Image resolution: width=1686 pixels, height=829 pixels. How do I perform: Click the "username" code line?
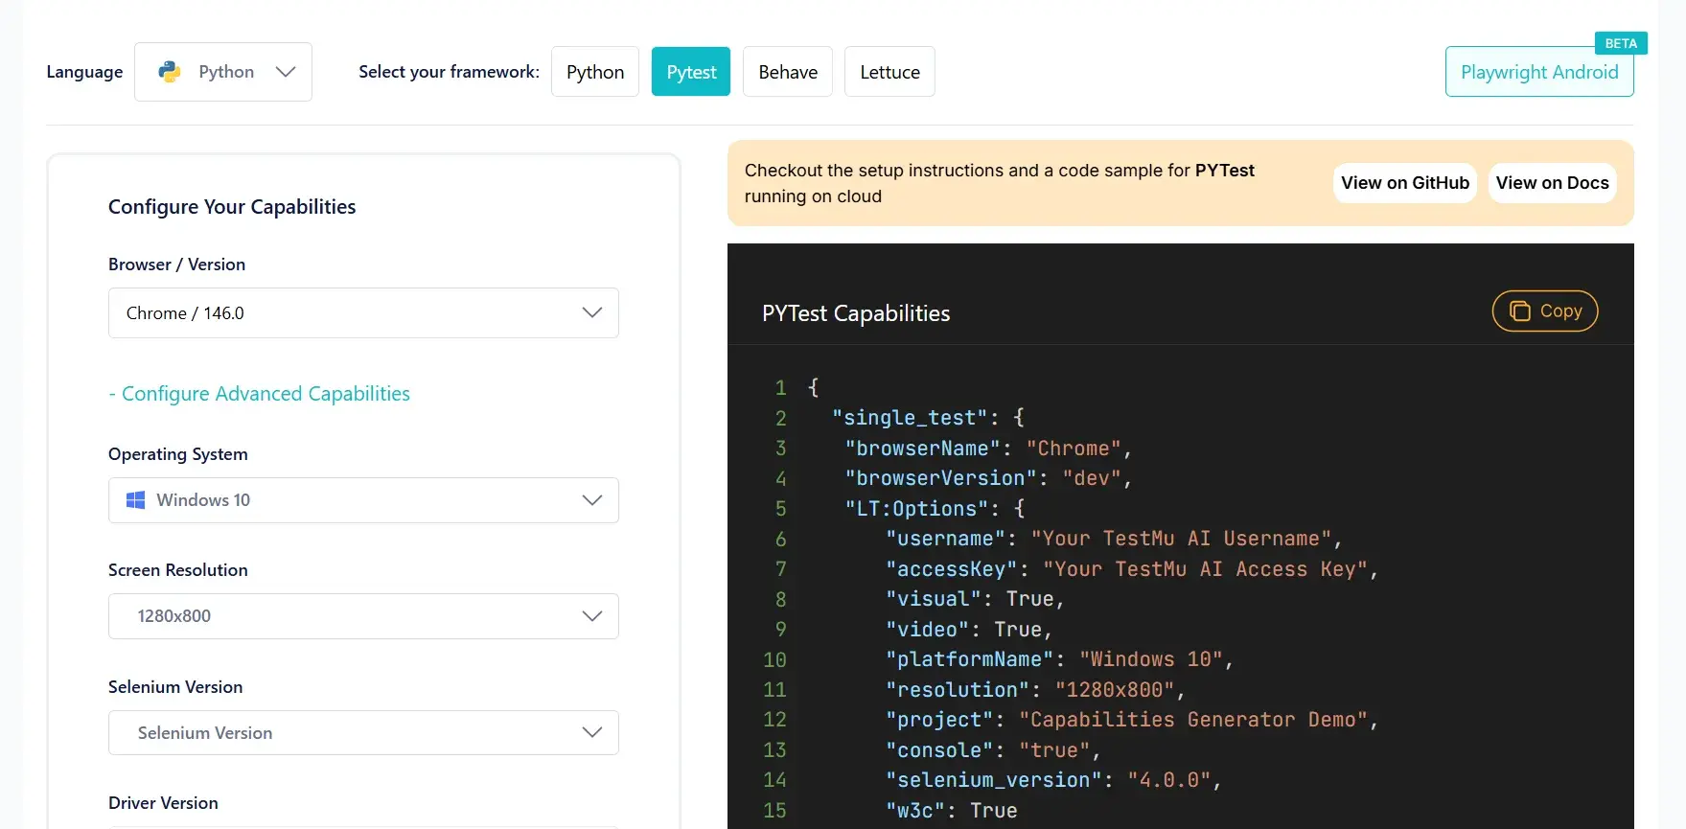[x=1114, y=539]
